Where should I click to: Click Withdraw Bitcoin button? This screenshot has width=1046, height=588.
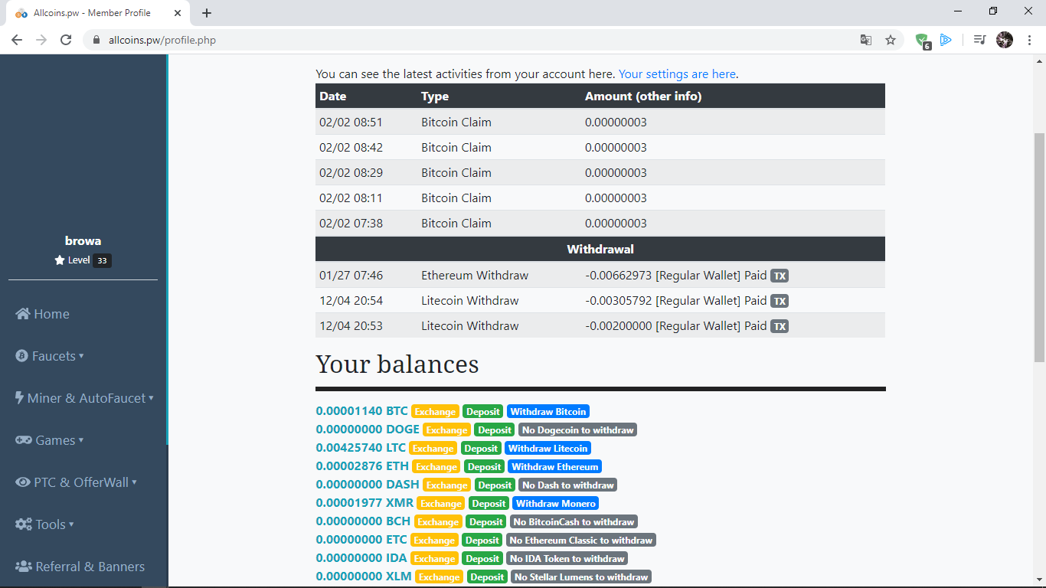(x=548, y=412)
